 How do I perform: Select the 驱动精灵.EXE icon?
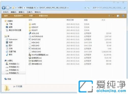click(x=30, y=61)
